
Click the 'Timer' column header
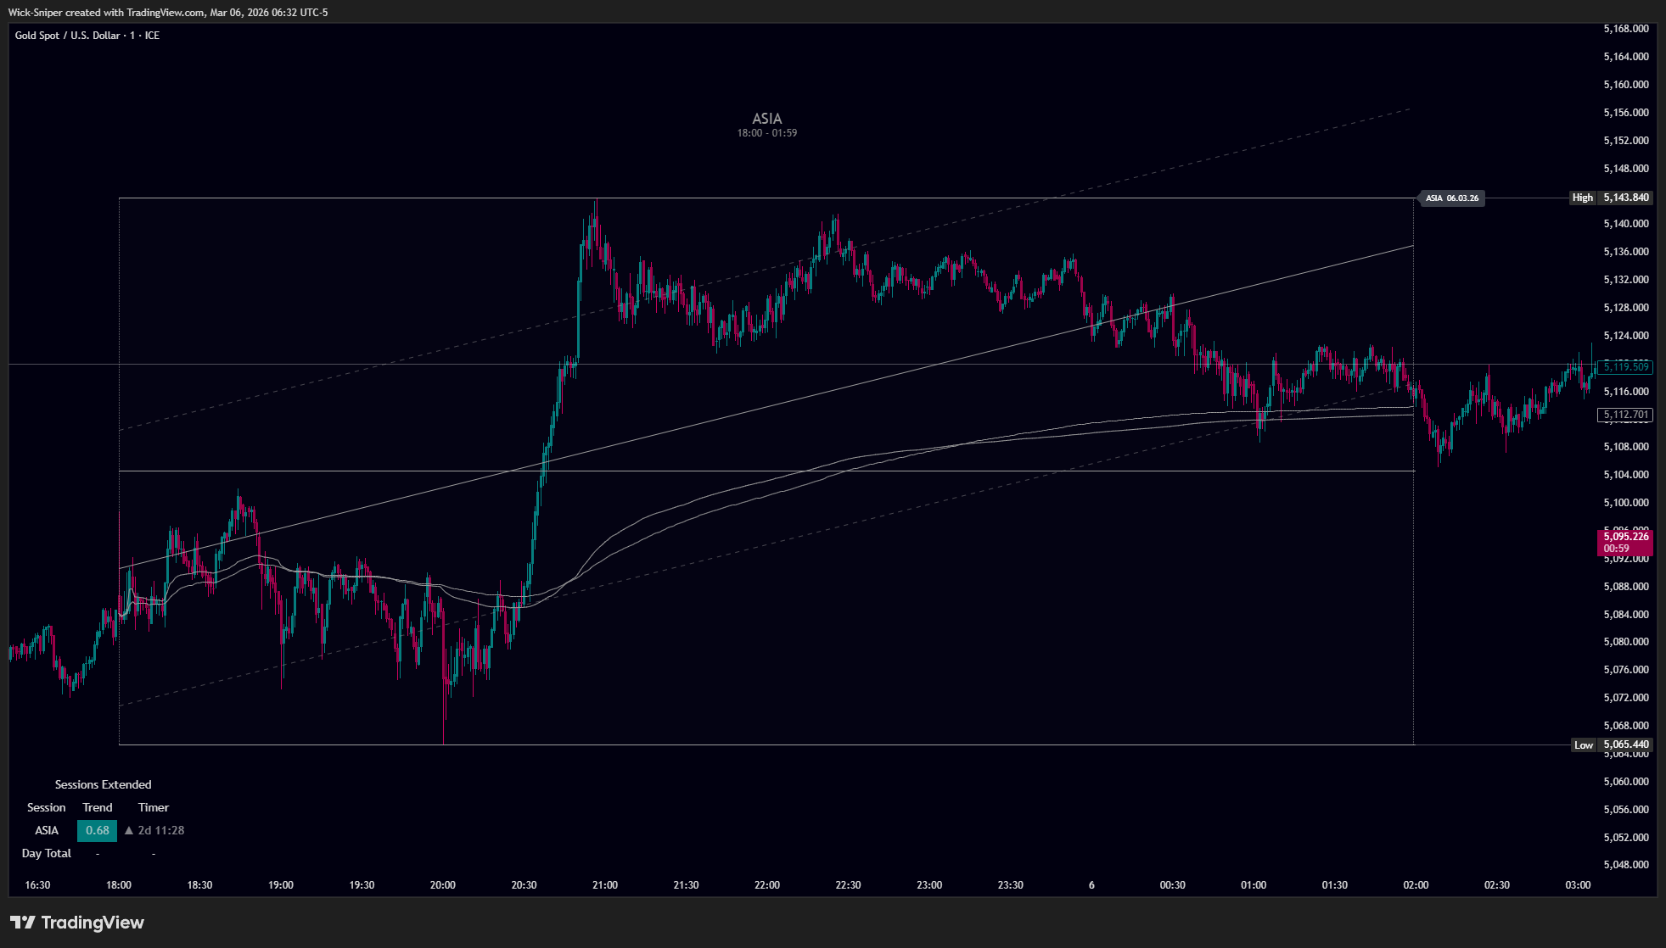(x=154, y=807)
